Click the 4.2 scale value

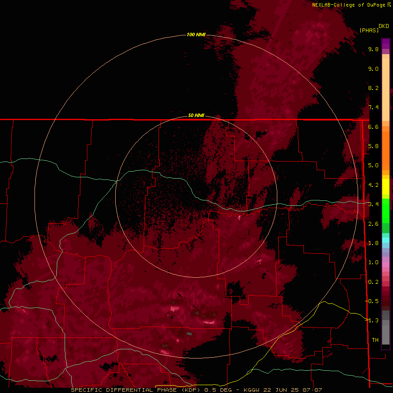[x=373, y=185]
